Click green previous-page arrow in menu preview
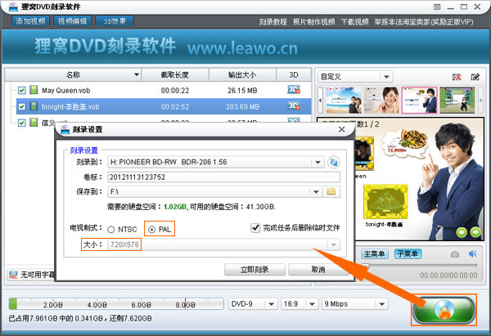This screenshot has width=491, height=336. tap(462, 232)
